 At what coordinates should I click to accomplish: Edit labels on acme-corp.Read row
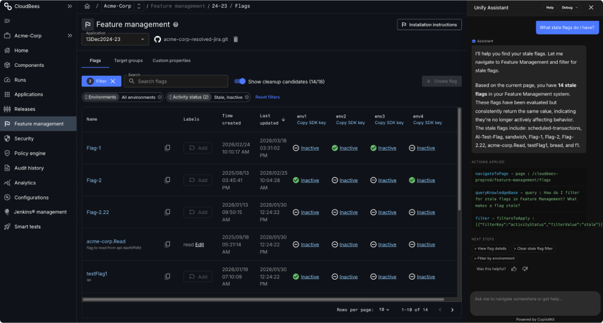click(199, 245)
